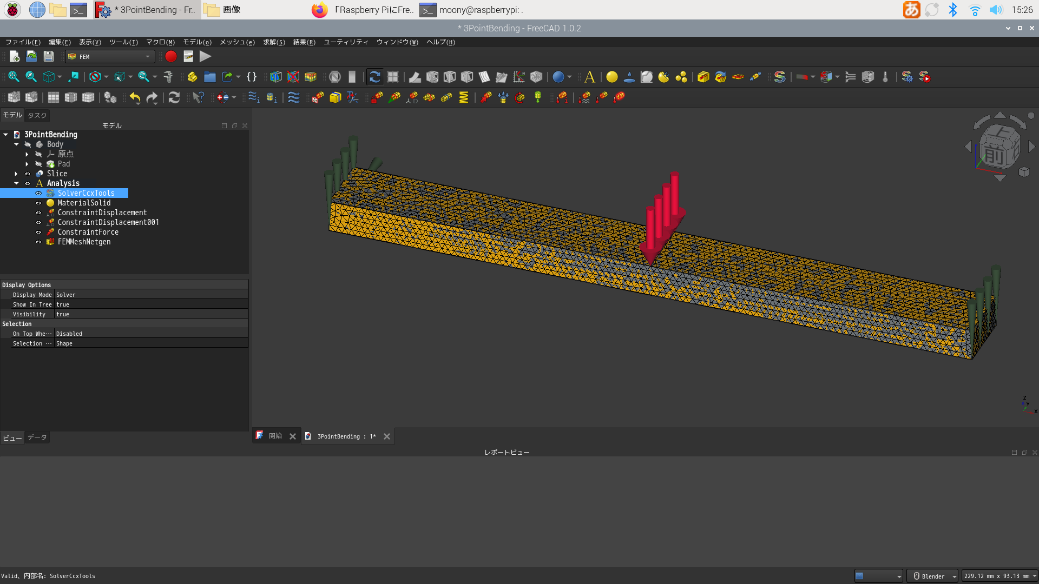Open the メッシュ(M) menu
Image resolution: width=1039 pixels, height=584 pixels.
coord(237,42)
